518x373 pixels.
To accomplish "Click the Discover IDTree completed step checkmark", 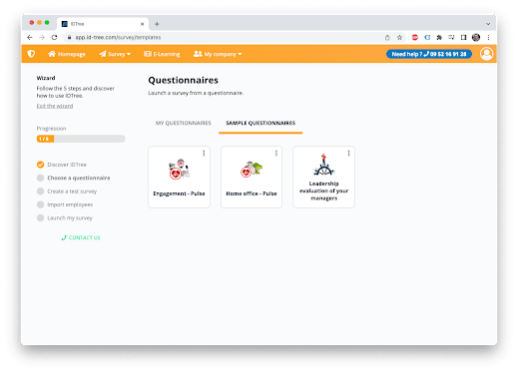I will 40,165.
